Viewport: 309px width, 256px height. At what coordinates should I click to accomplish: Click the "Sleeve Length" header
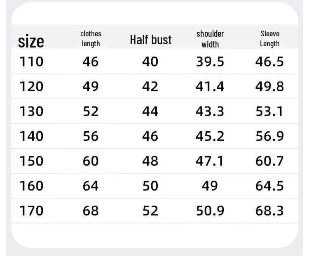click(270, 39)
